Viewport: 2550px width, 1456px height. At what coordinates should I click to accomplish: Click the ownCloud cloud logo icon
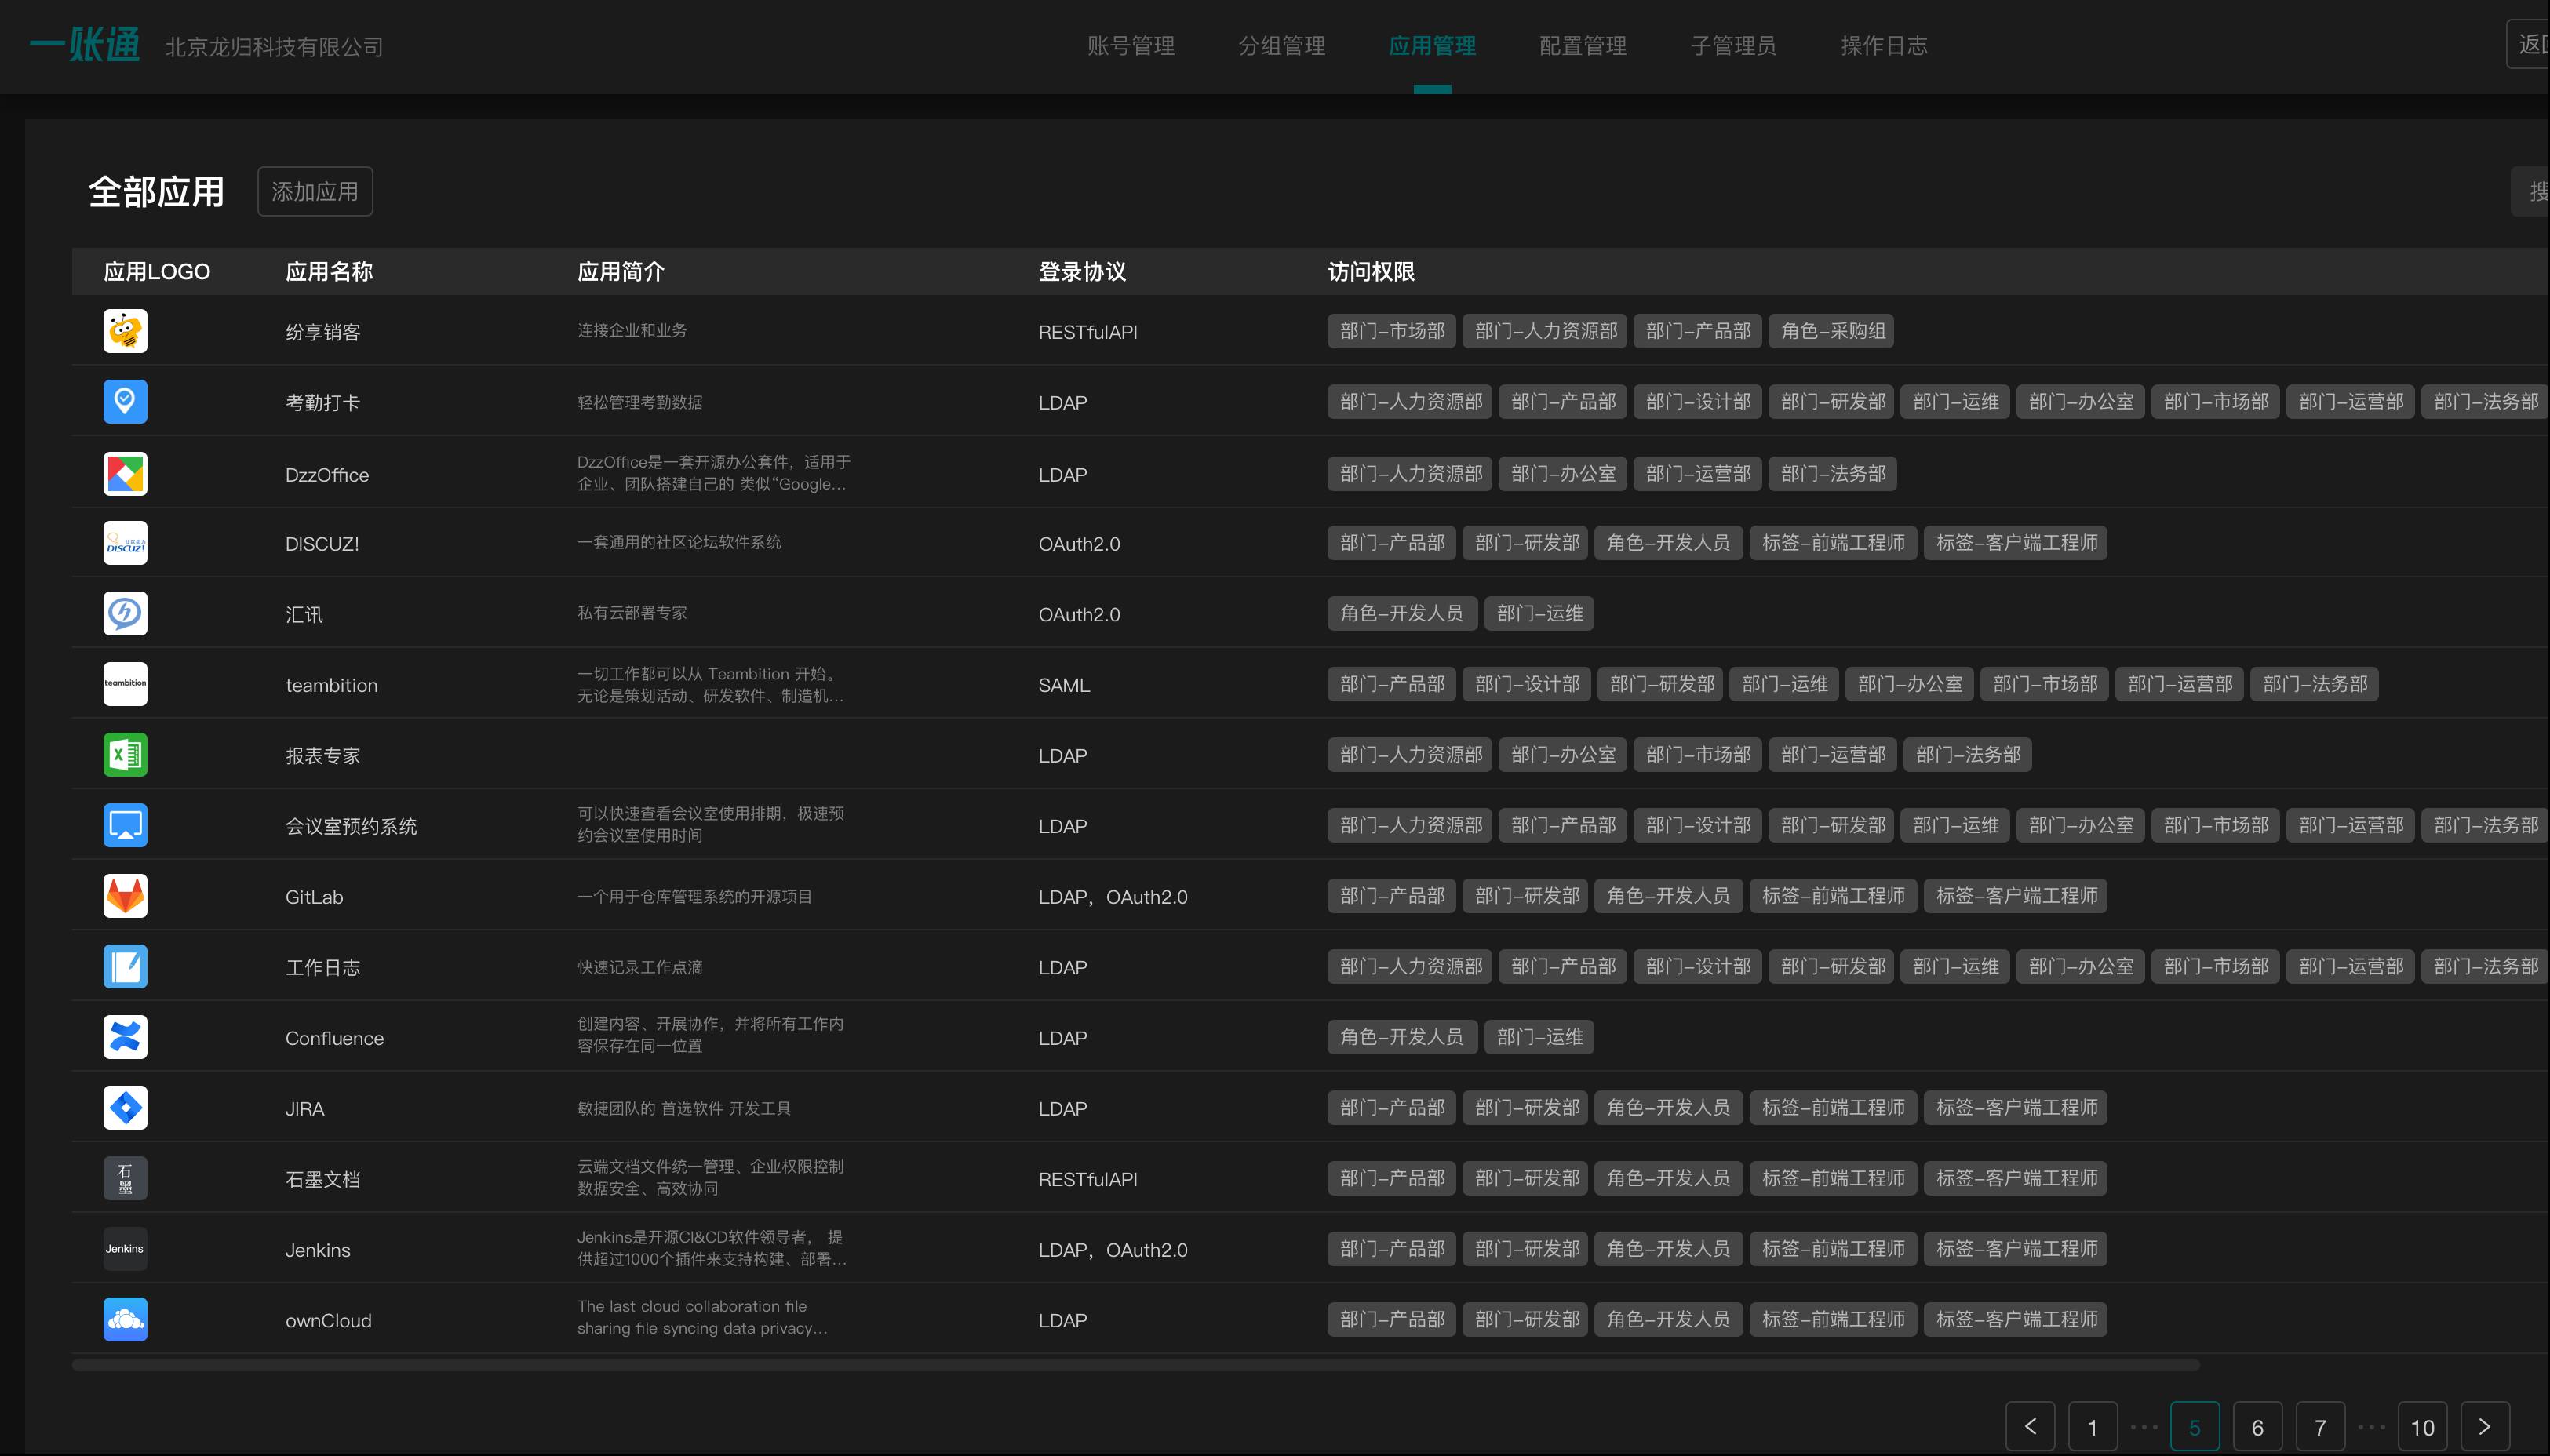[125, 1320]
